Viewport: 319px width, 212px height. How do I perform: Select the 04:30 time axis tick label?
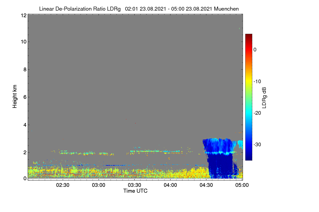(x=206, y=185)
